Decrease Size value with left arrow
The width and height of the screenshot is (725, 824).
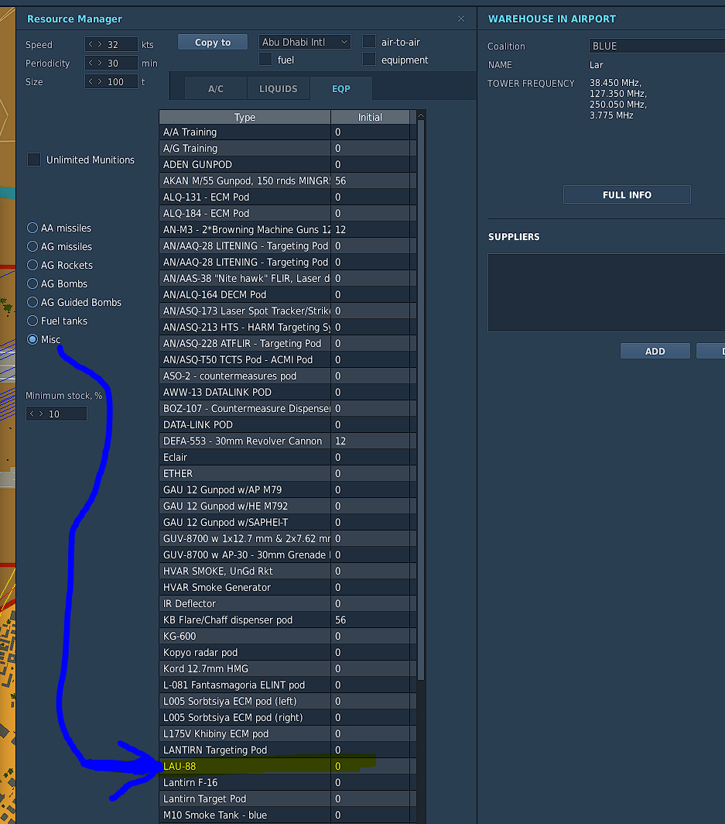[x=91, y=81]
